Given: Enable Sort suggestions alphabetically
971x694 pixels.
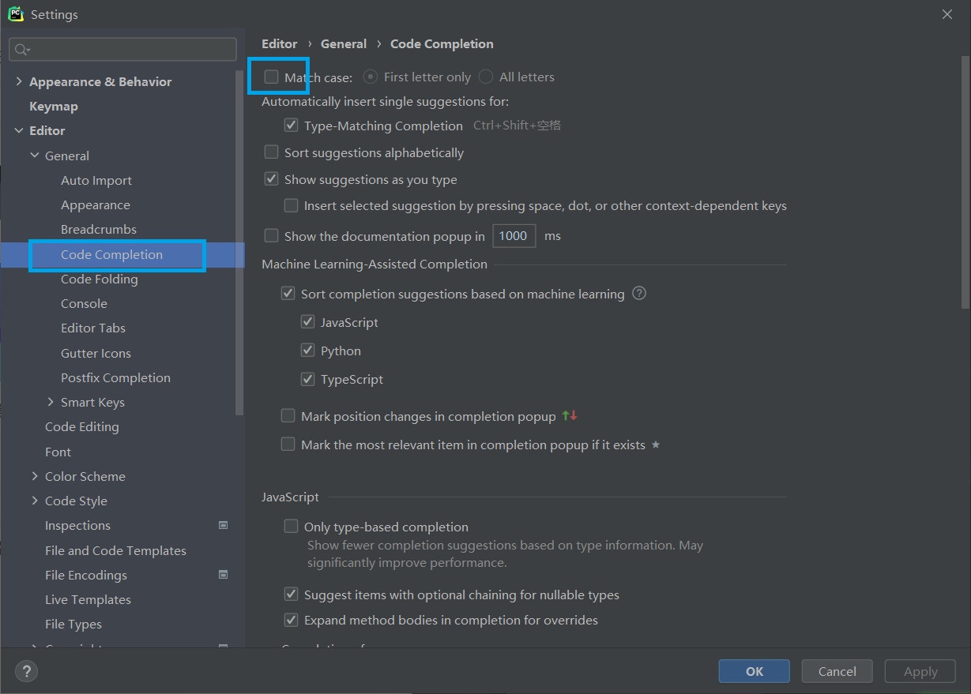Looking at the screenshot, I should tap(271, 152).
